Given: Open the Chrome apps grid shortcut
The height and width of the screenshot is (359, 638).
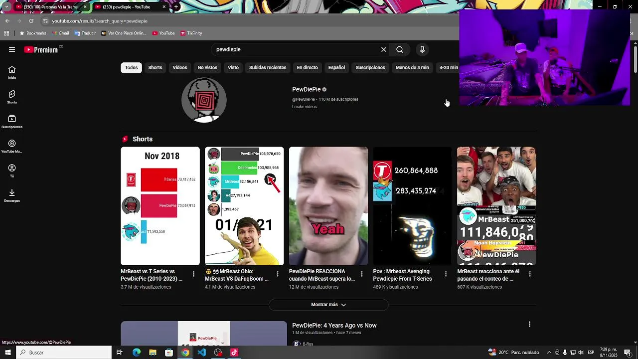Looking at the screenshot, I should 6,33.
